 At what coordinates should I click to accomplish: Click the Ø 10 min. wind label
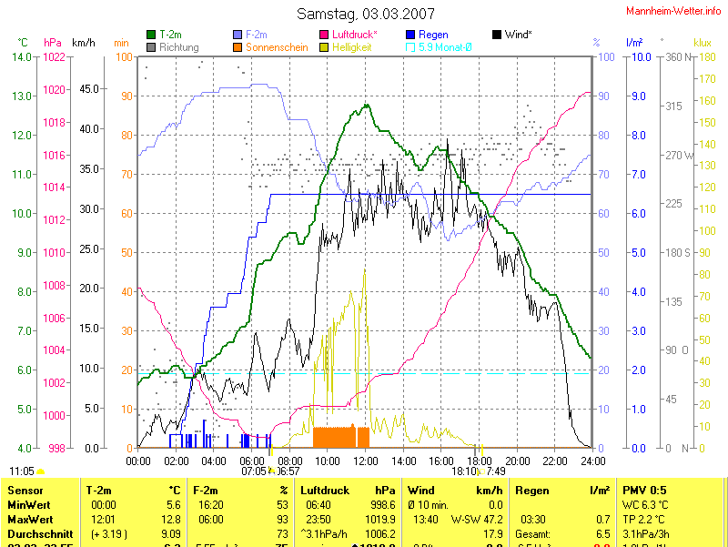[x=428, y=505]
